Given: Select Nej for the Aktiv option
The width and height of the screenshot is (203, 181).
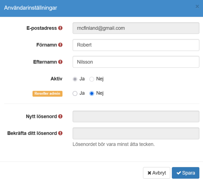Looking at the screenshot, I should [92, 79].
